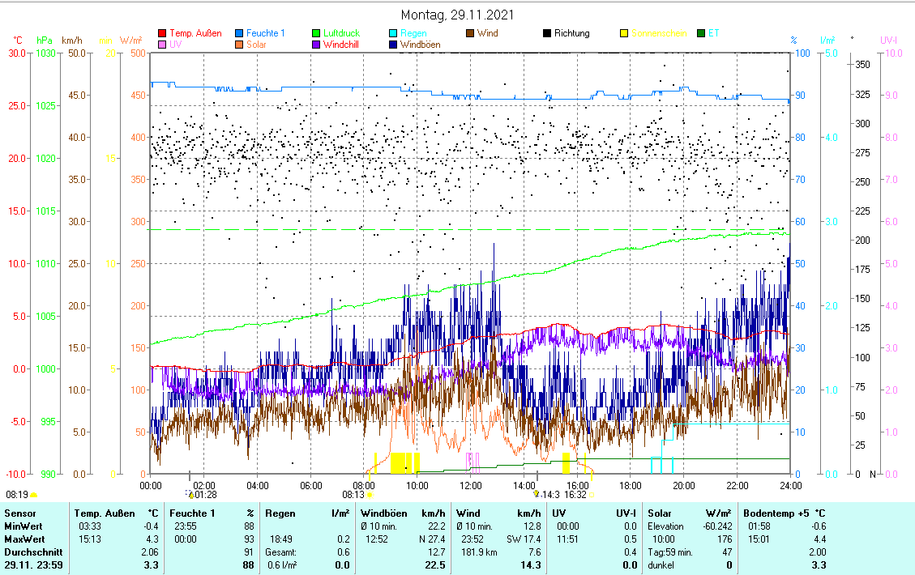The image size is (915, 575).
Task: Click the Elevation value -60.242
Action: 717,526
